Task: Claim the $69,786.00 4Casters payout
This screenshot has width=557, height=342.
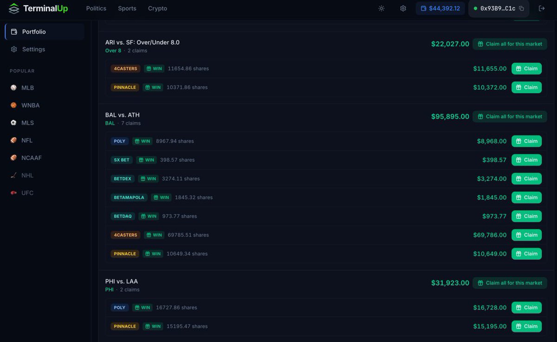Action: (x=526, y=235)
